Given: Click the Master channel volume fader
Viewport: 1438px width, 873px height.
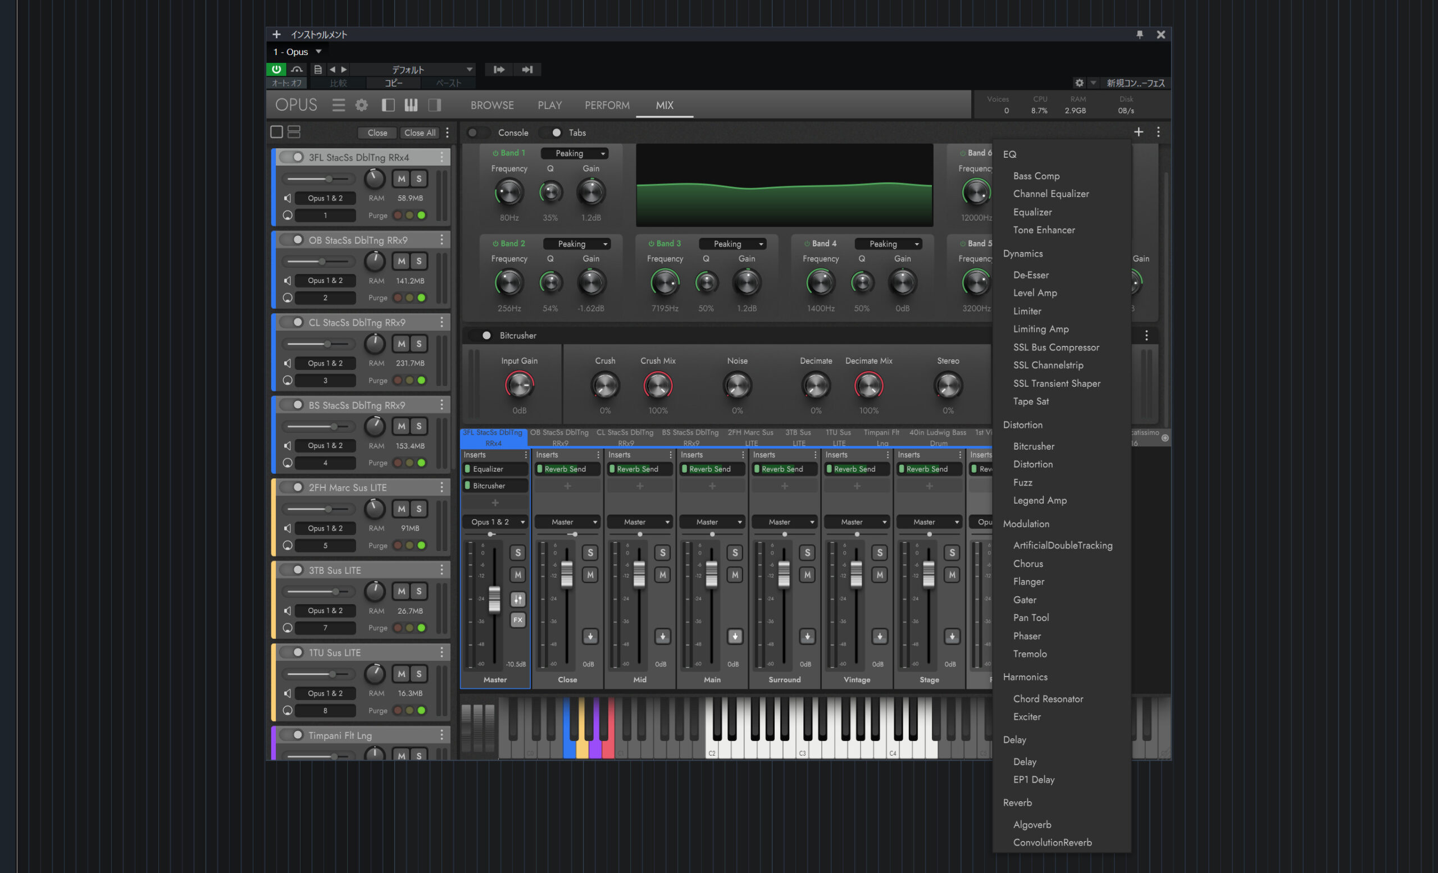Looking at the screenshot, I should click(x=494, y=599).
